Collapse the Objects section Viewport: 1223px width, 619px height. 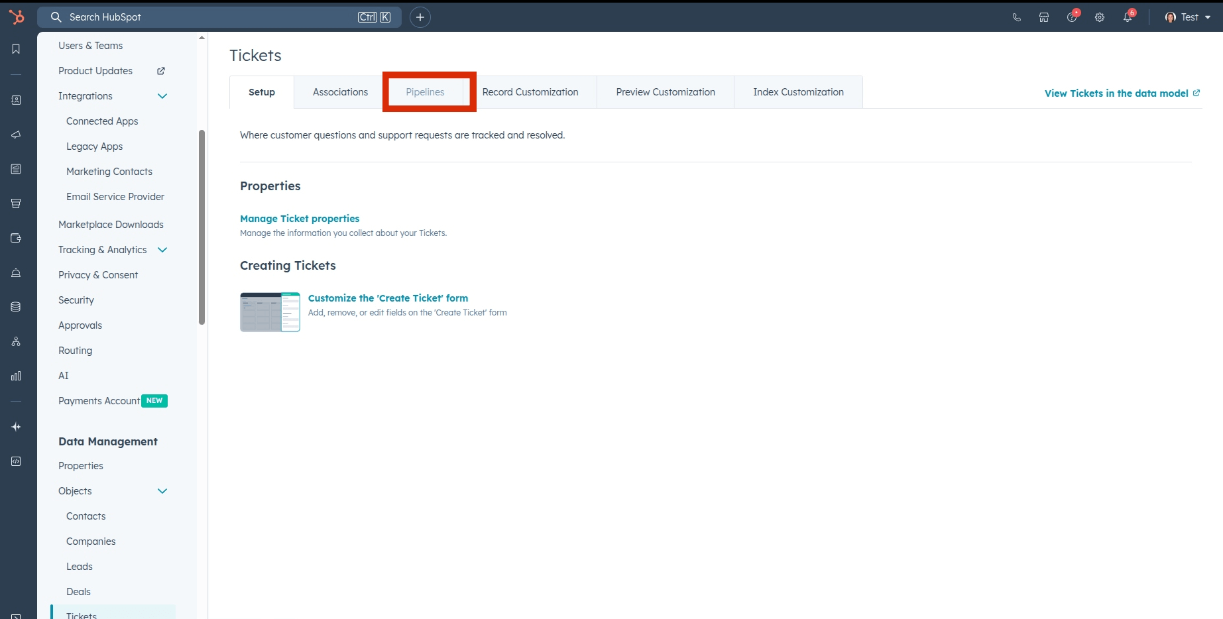(162, 491)
